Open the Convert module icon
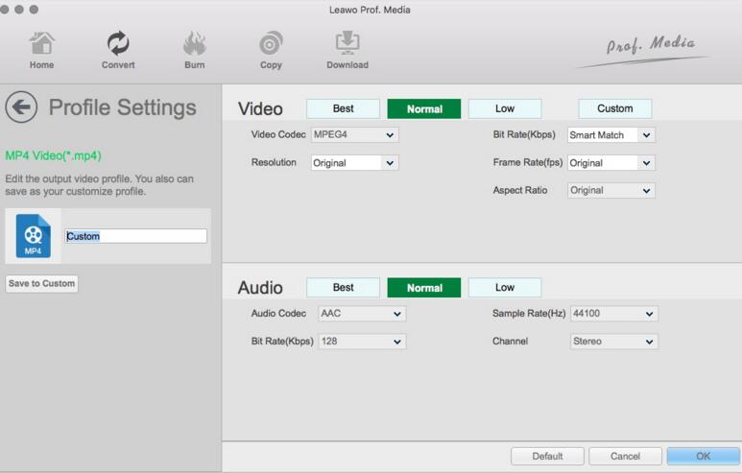The image size is (742, 473). click(x=118, y=44)
